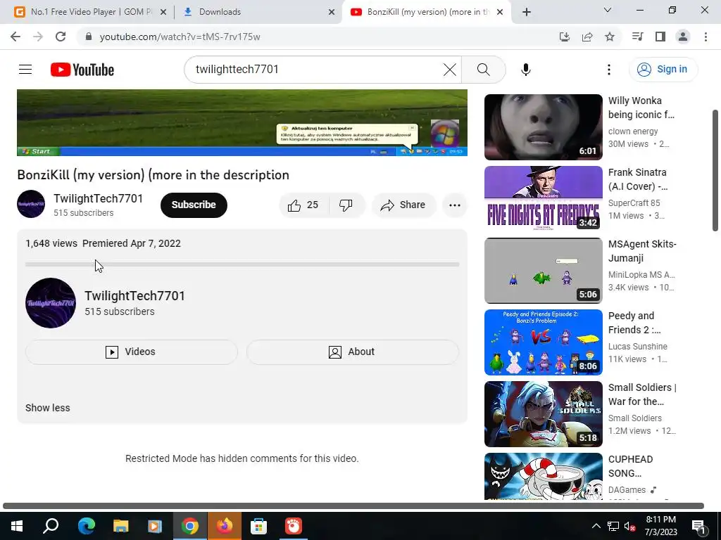Screen dimensions: 721x540
Task: Open taskbar clock showing 8:11 PM
Action: [x=660, y=526]
